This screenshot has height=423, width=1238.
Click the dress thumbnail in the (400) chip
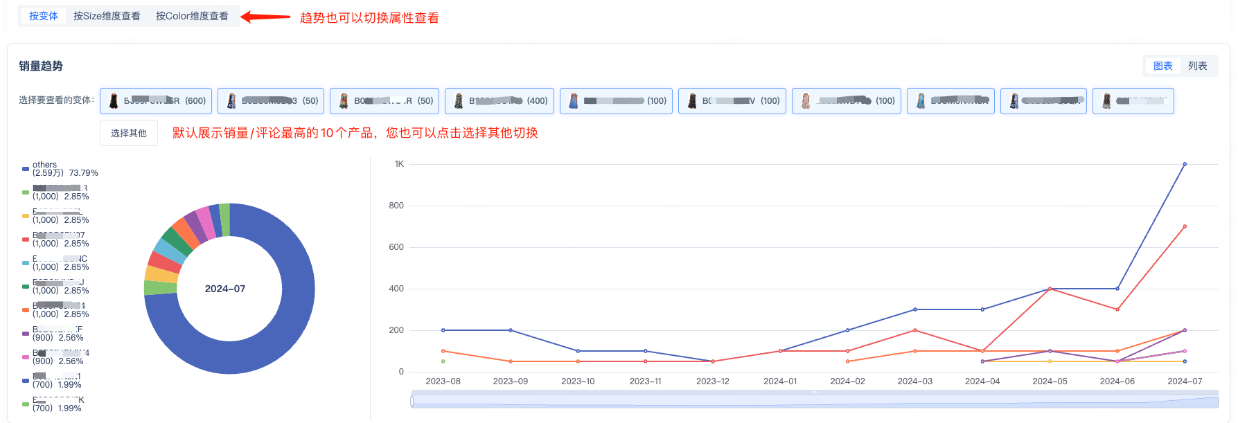(459, 101)
